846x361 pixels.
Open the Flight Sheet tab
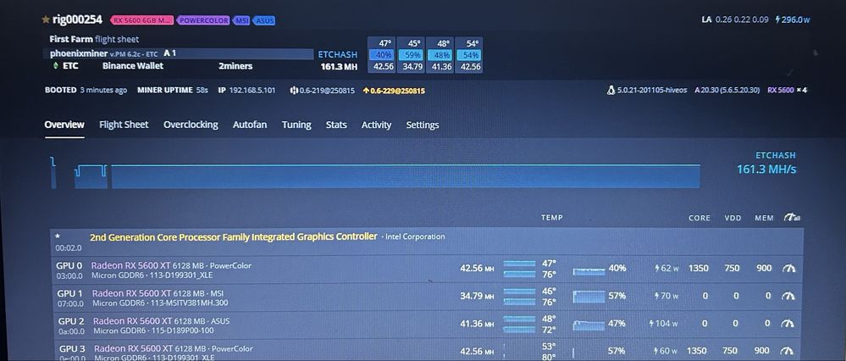pos(124,125)
